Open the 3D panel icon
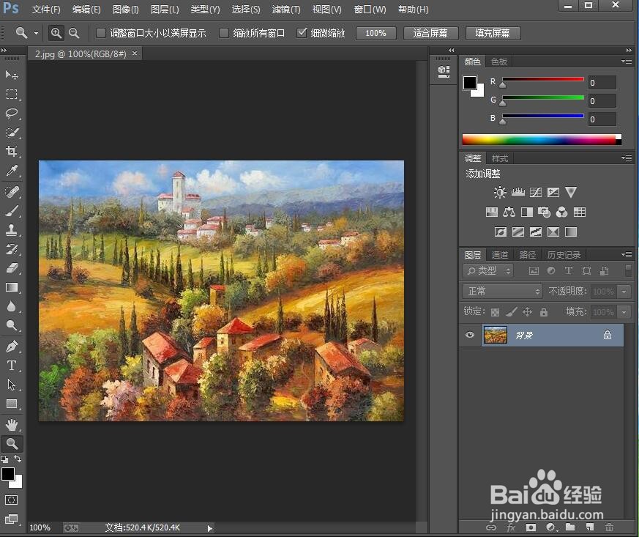 444,72
